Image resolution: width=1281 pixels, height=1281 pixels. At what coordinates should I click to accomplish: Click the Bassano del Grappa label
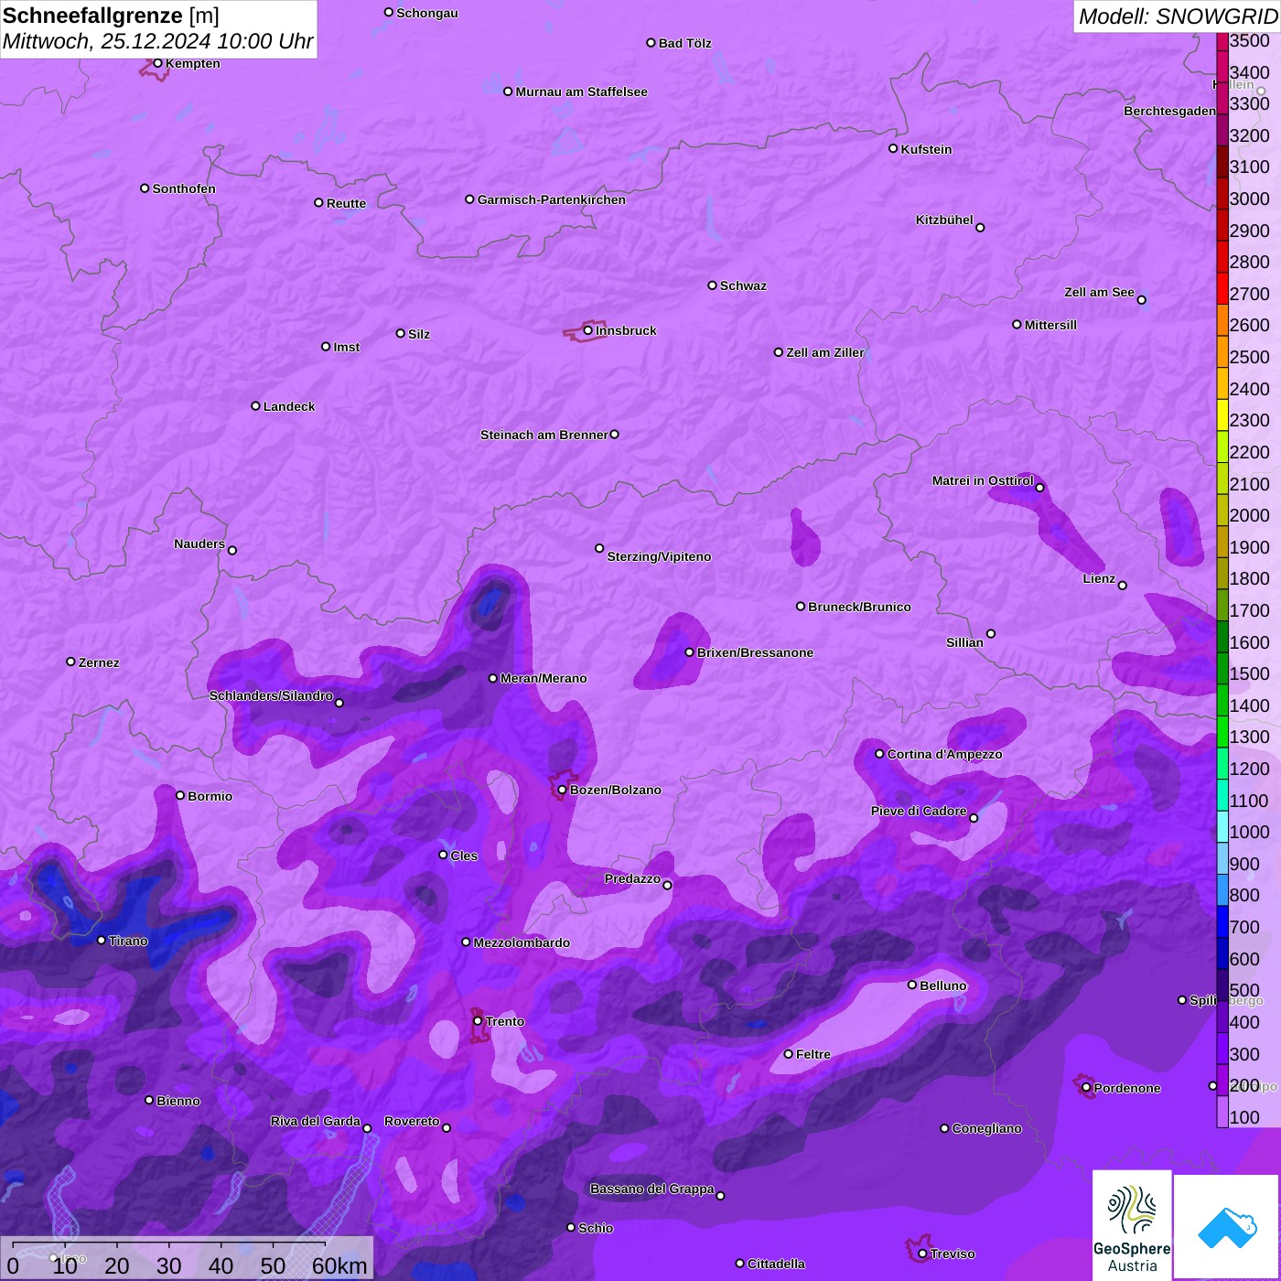pyautogui.click(x=652, y=1189)
